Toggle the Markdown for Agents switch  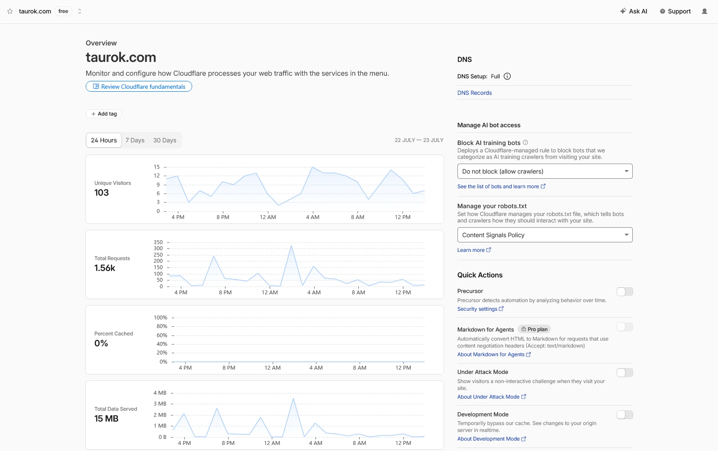click(x=625, y=327)
